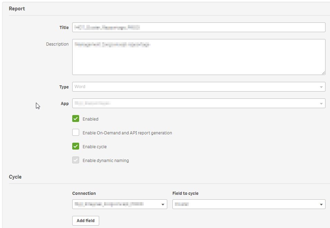Click the Add field button

[x=86, y=221]
